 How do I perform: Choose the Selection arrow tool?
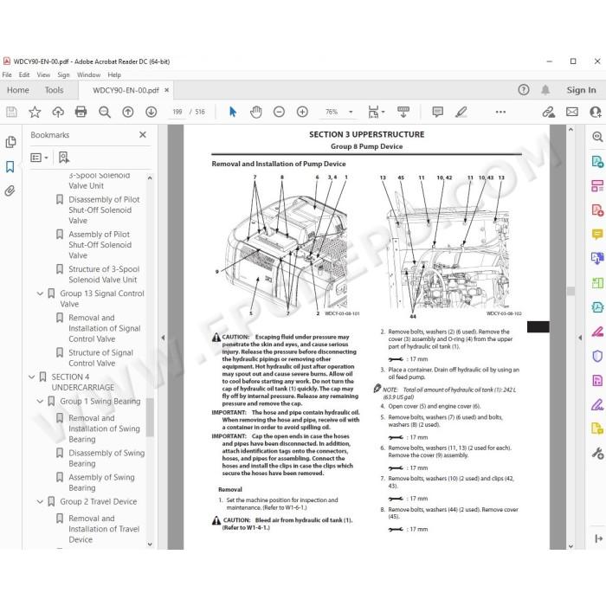tap(233, 112)
